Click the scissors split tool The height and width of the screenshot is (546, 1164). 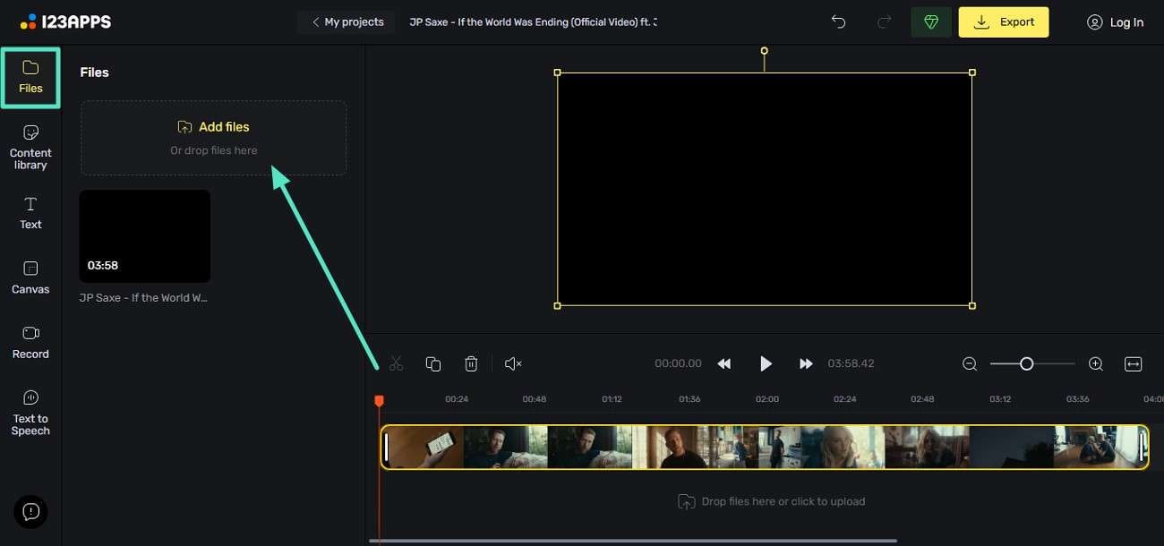tap(396, 363)
